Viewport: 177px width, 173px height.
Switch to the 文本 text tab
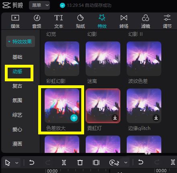[59, 21]
